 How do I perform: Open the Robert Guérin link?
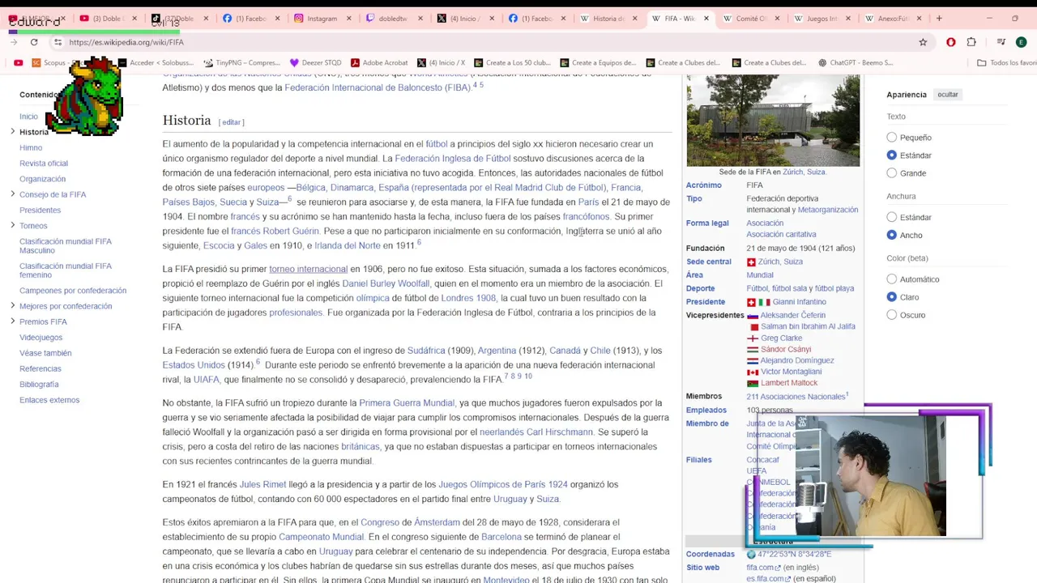click(x=291, y=232)
